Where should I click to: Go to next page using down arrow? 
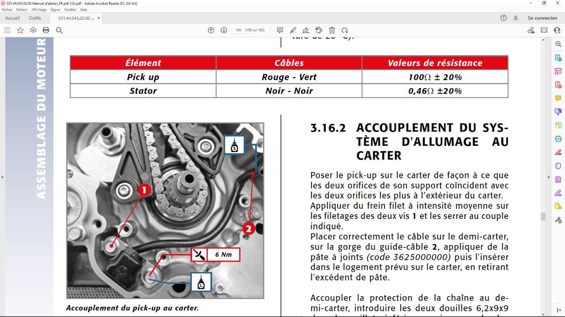pyautogui.click(x=224, y=30)
